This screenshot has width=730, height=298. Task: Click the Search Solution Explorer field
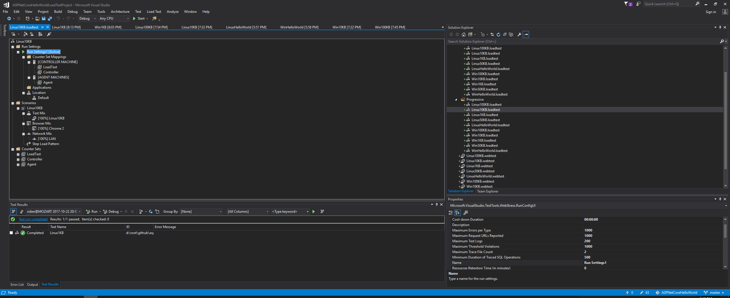583,42
